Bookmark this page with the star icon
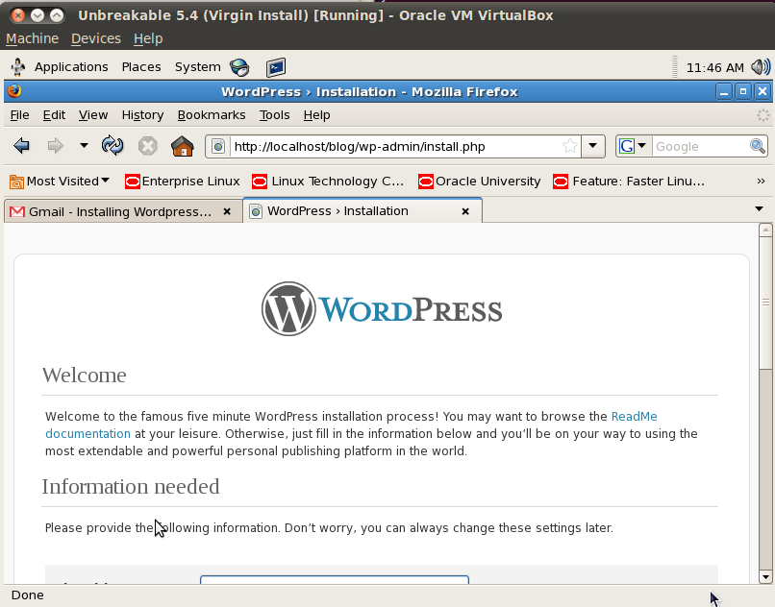 point(570,146)
